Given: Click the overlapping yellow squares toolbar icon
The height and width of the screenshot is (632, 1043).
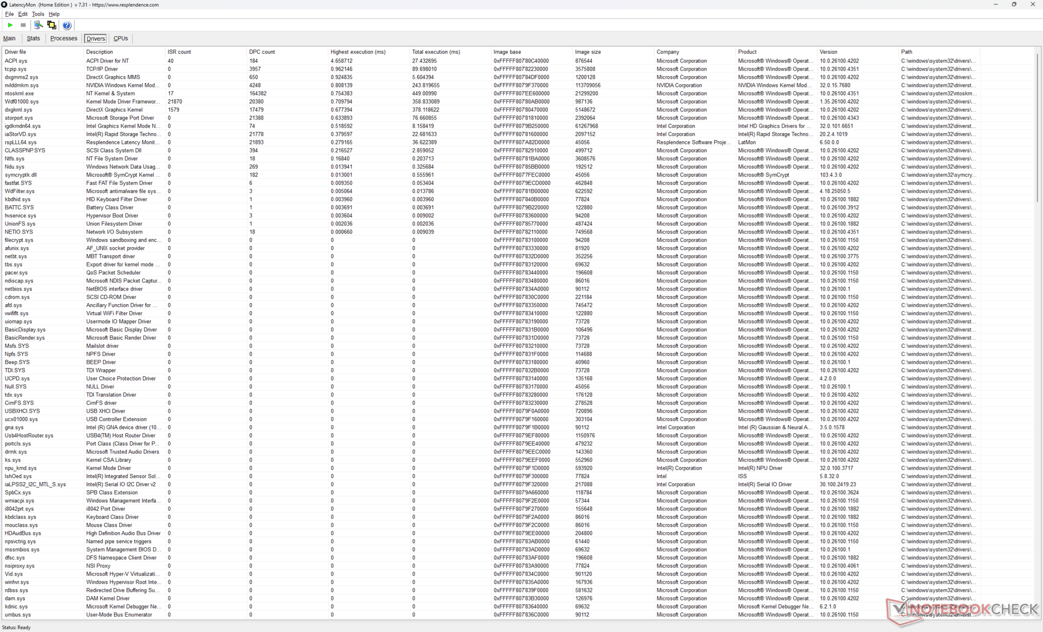Looking at the screenshot, I should coord(52,25).
